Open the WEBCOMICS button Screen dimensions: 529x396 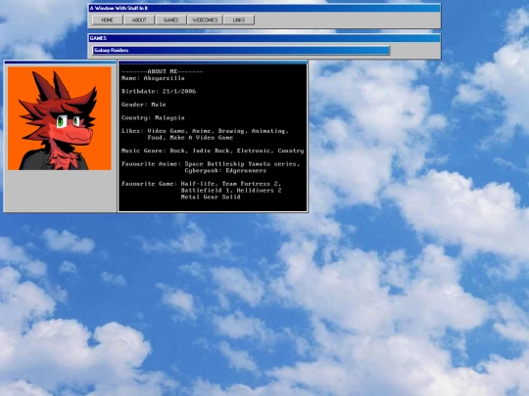tap(205, 21)
